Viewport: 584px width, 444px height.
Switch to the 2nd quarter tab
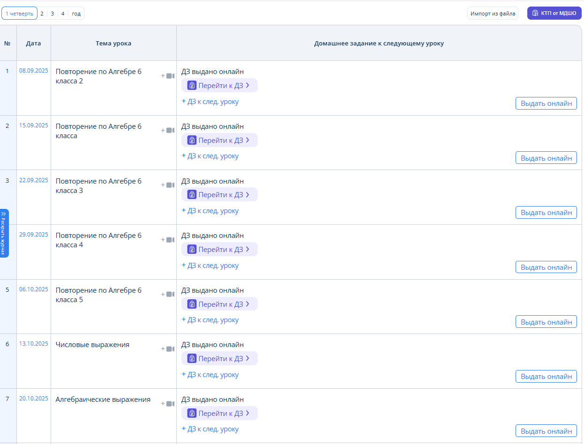click(42, 14)
